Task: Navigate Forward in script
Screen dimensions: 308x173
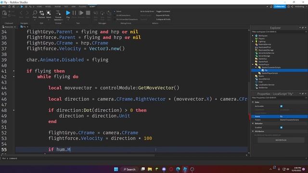Action: click(27, 13)
